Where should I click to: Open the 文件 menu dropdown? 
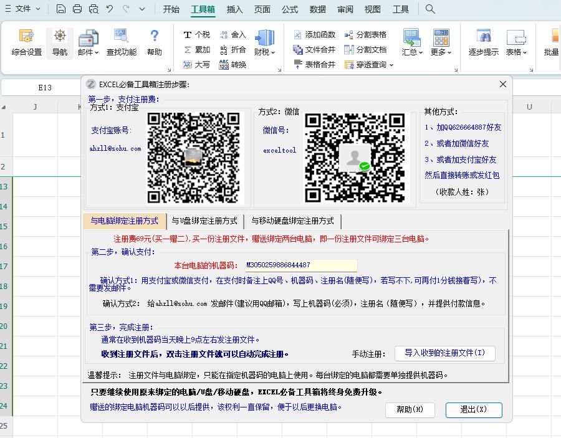click(23, 9)
